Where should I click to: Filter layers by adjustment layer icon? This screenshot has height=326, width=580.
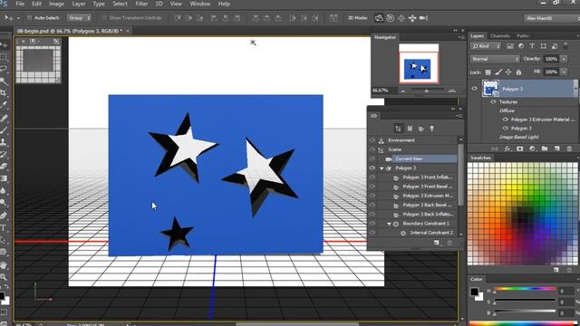[x=521, y=46]
